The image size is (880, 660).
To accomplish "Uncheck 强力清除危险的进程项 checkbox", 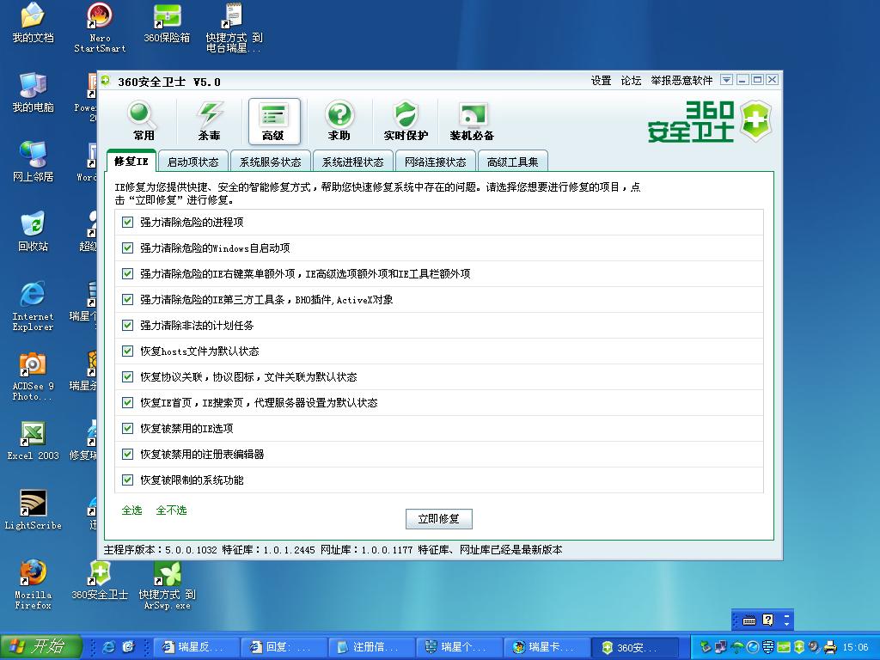I will [127, 223].
